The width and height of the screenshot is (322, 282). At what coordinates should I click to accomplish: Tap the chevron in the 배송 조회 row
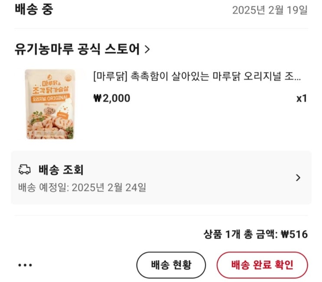pos(298,178)
